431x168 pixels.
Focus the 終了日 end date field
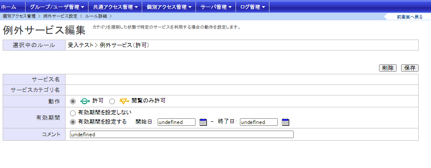[259, 122]
